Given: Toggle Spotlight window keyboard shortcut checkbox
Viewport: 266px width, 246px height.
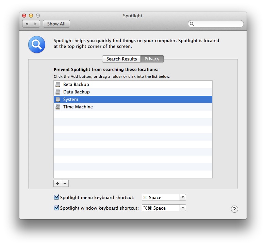Looking at the screenshot, I should (x=56, y=208).
